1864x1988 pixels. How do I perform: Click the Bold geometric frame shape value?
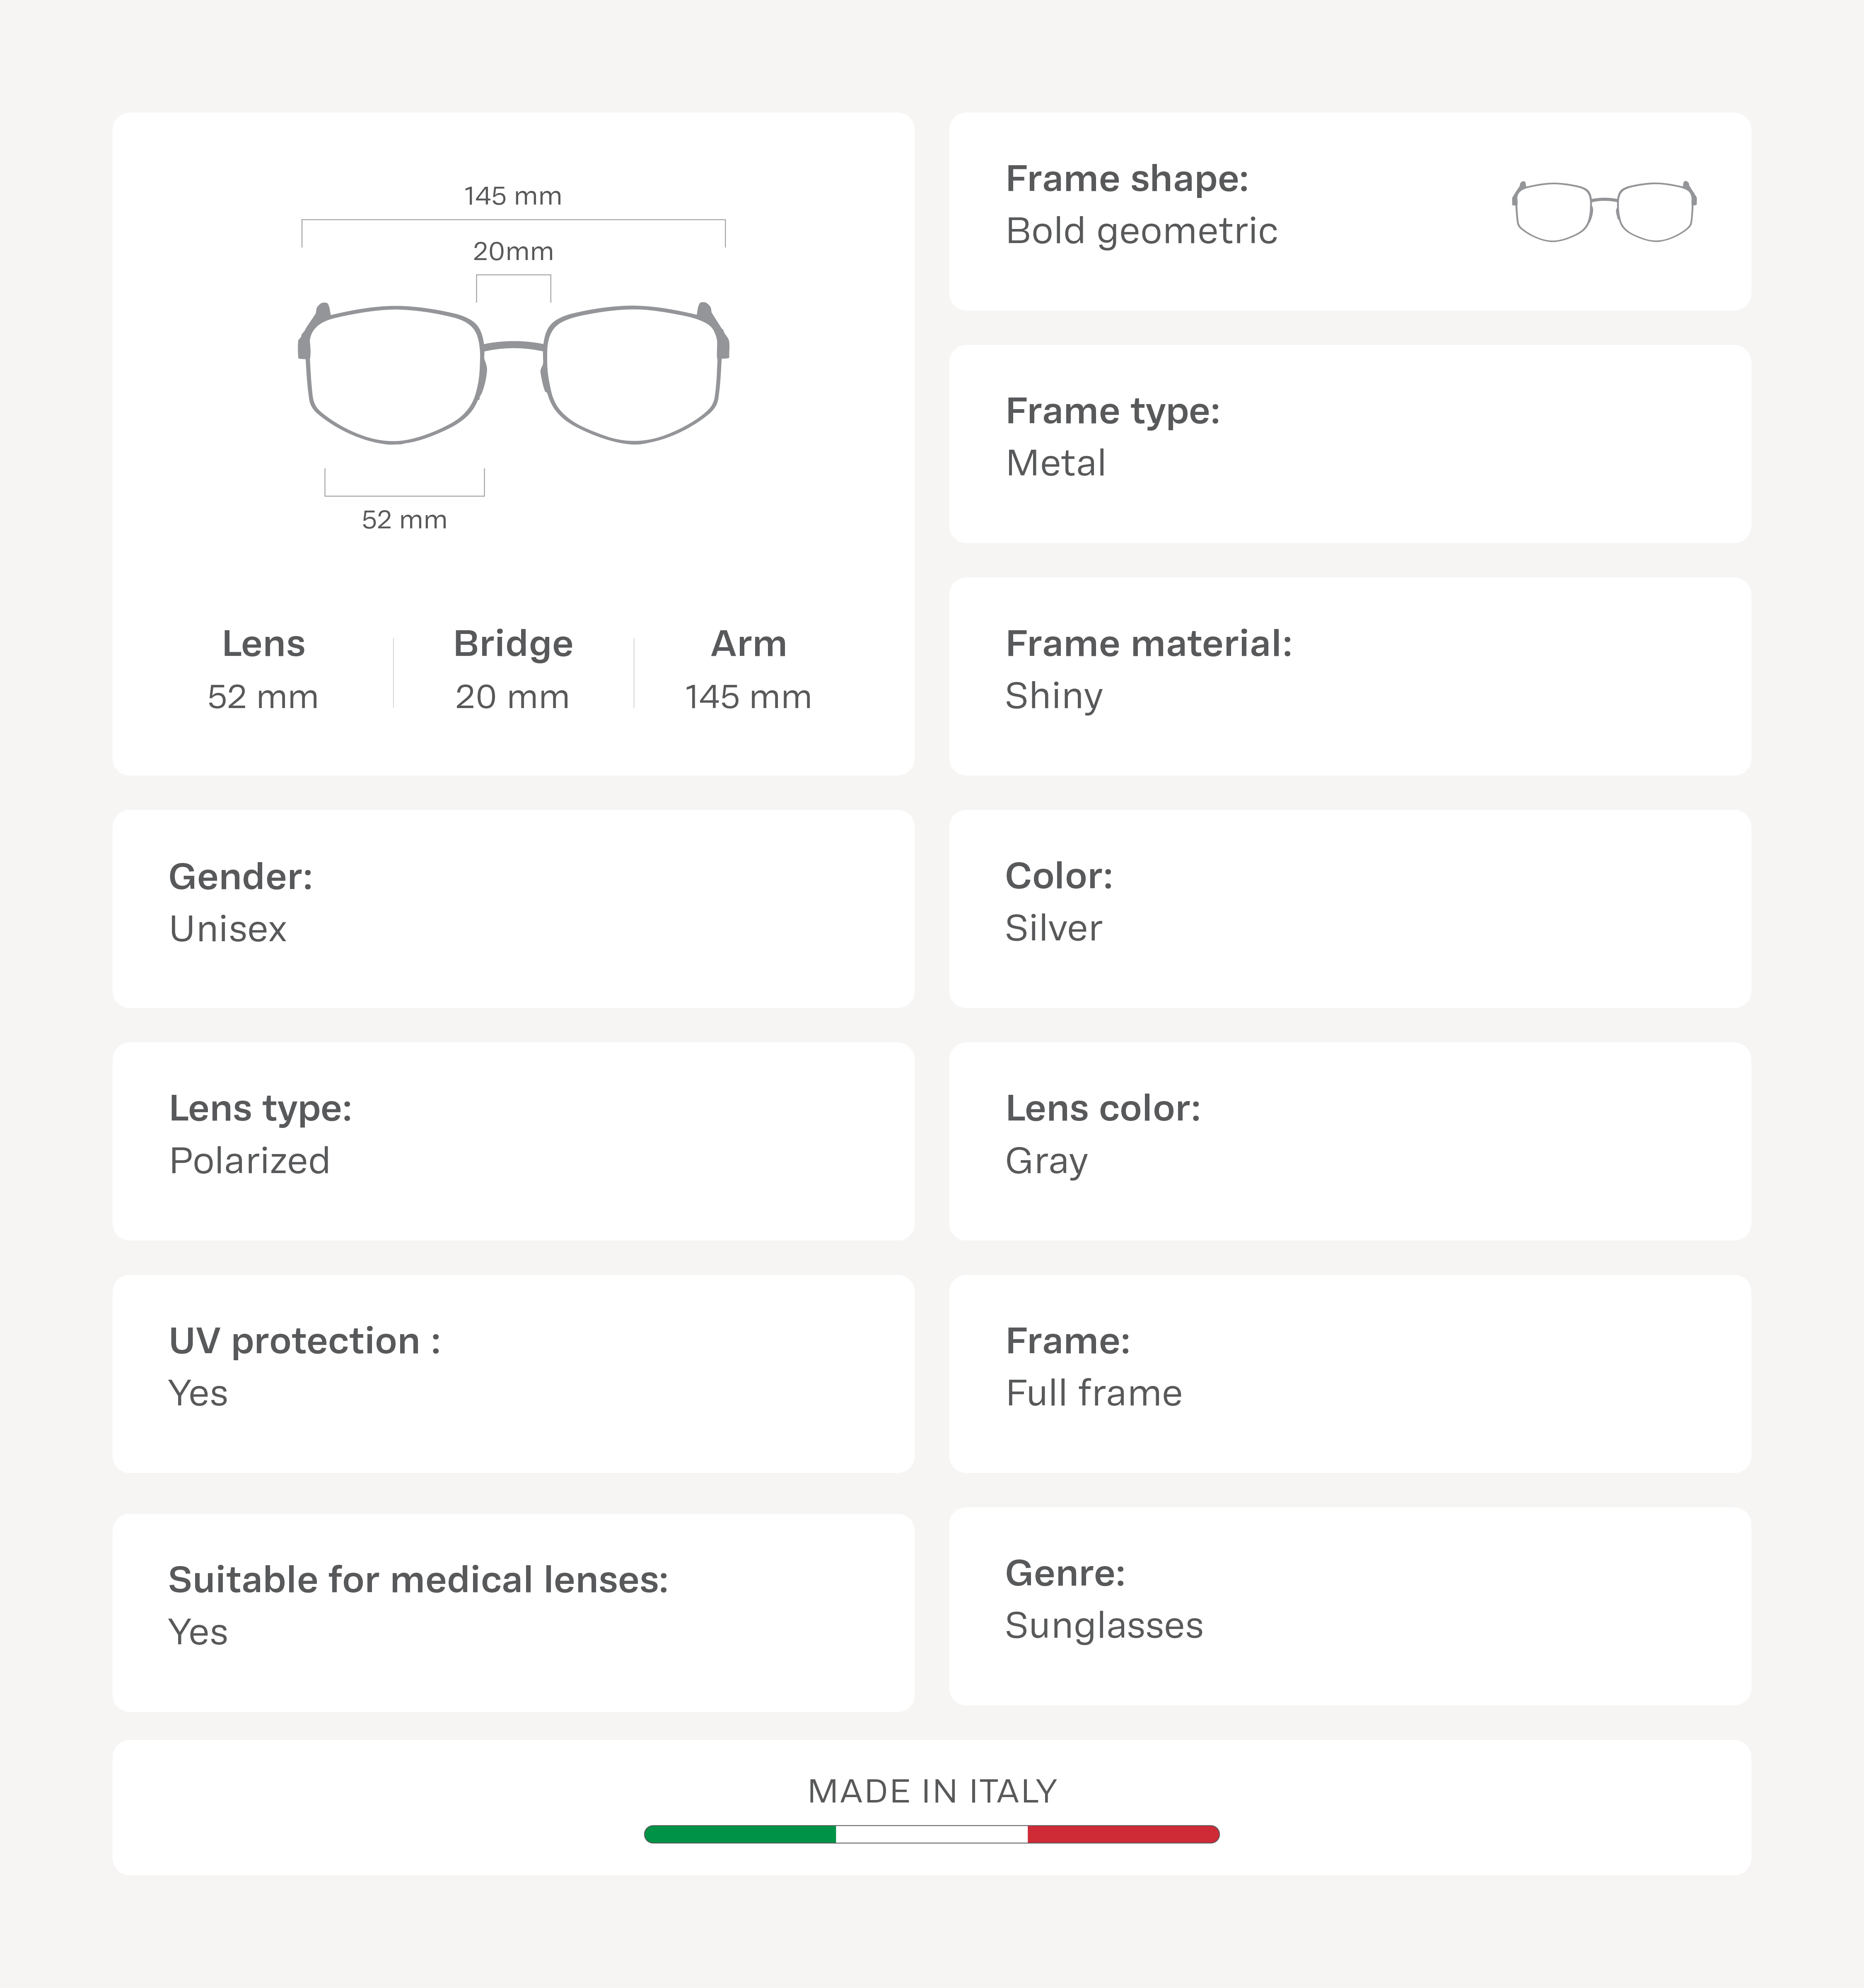point(1142,231)
